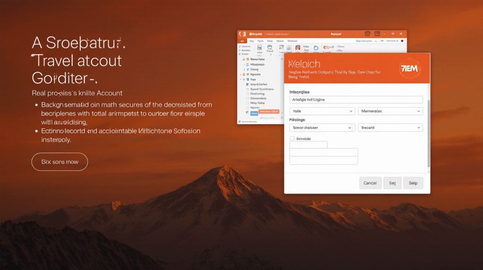The width and height of the screenshot is (483, 270).
Task: Click the dialog's vertical scrollbar
Action: tap(428, 132)
